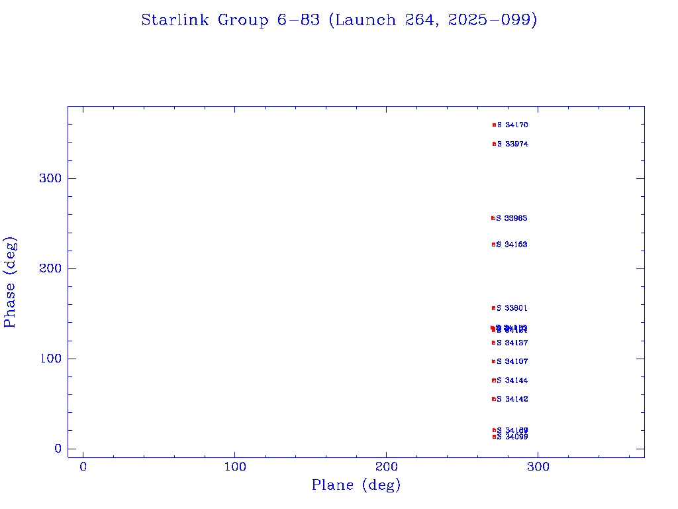The image size is (678, 509).
Task: Pick the red marker next to S 34107
Action: pos(493,361)
